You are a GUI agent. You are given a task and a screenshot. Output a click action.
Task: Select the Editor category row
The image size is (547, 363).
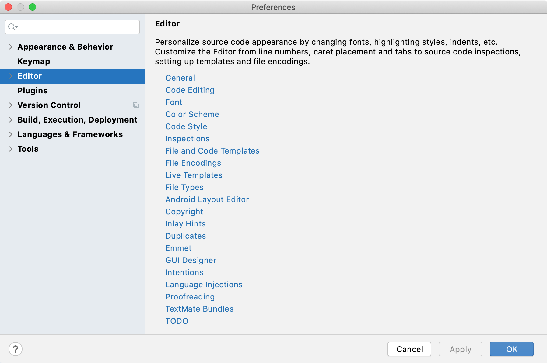point(72,76)
